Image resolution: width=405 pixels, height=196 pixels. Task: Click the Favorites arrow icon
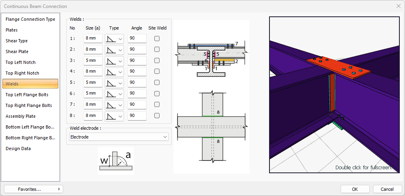[59, 189]
